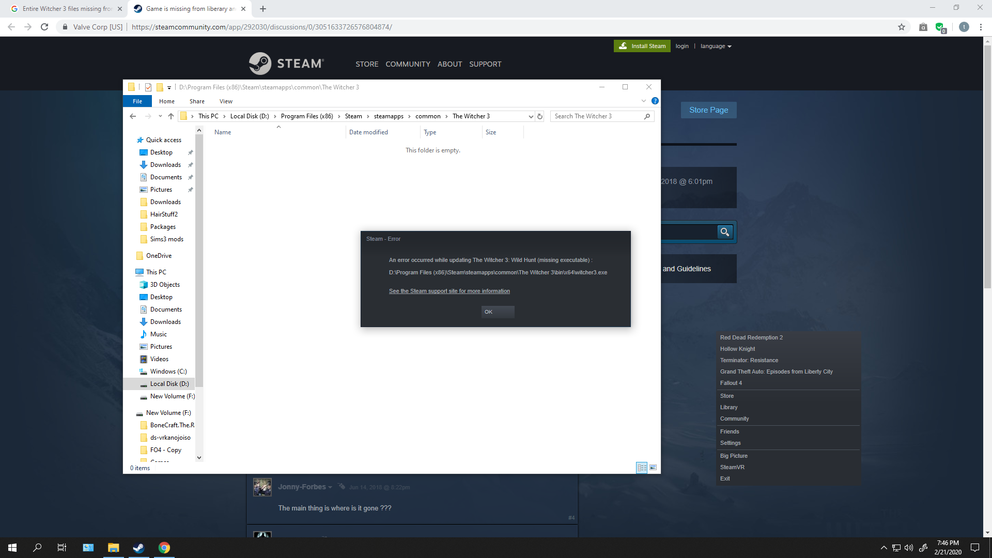Open a new Chrome tab
This screenshot has height=558, width=992.
[x=263, y=9]
